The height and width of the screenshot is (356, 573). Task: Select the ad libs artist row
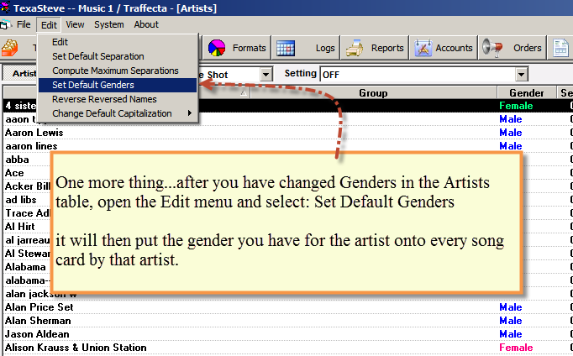click(x=21, y=200)
